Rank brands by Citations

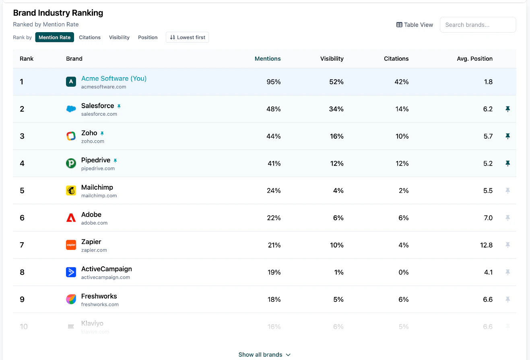90,37
